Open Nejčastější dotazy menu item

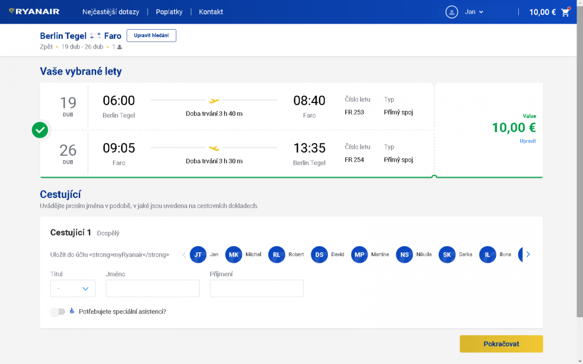(111, 12)
